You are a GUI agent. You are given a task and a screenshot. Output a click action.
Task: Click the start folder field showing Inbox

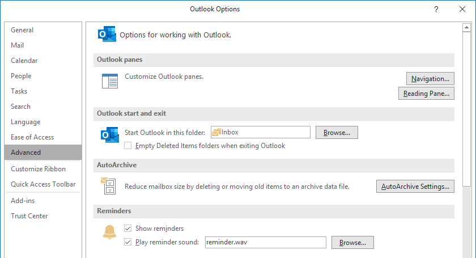(x=261, y=132)
